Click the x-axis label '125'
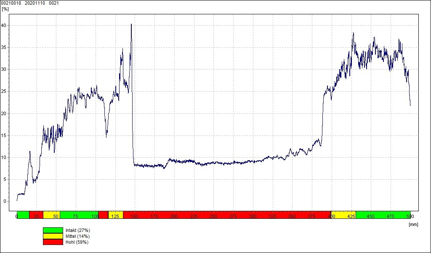 [115, 216]
